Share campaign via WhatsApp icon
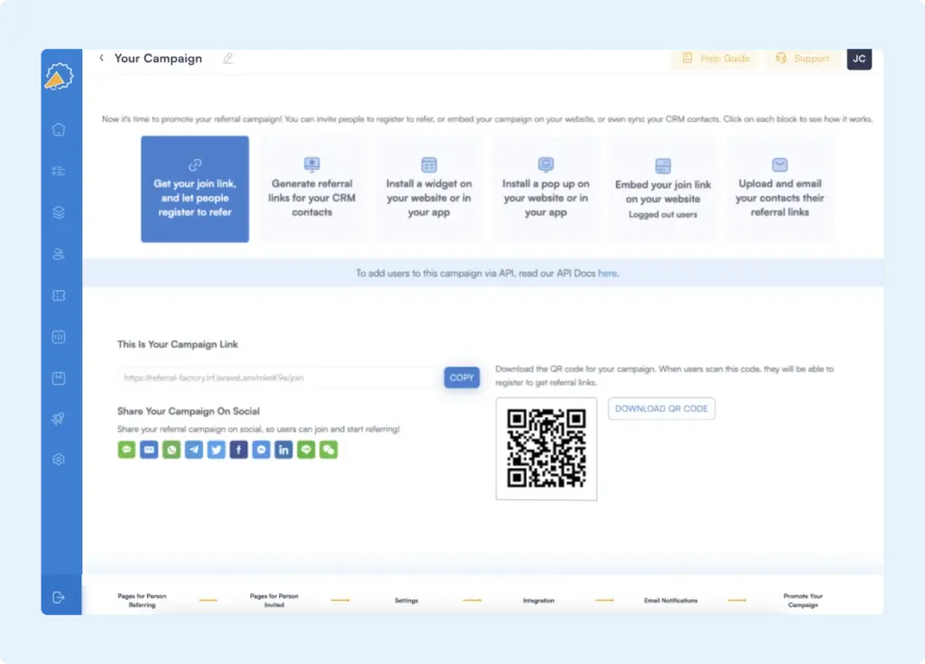This screenshot has width=925, height=664. (172, 450)
